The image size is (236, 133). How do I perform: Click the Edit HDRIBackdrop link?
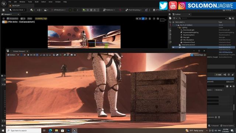coord(225,52)
